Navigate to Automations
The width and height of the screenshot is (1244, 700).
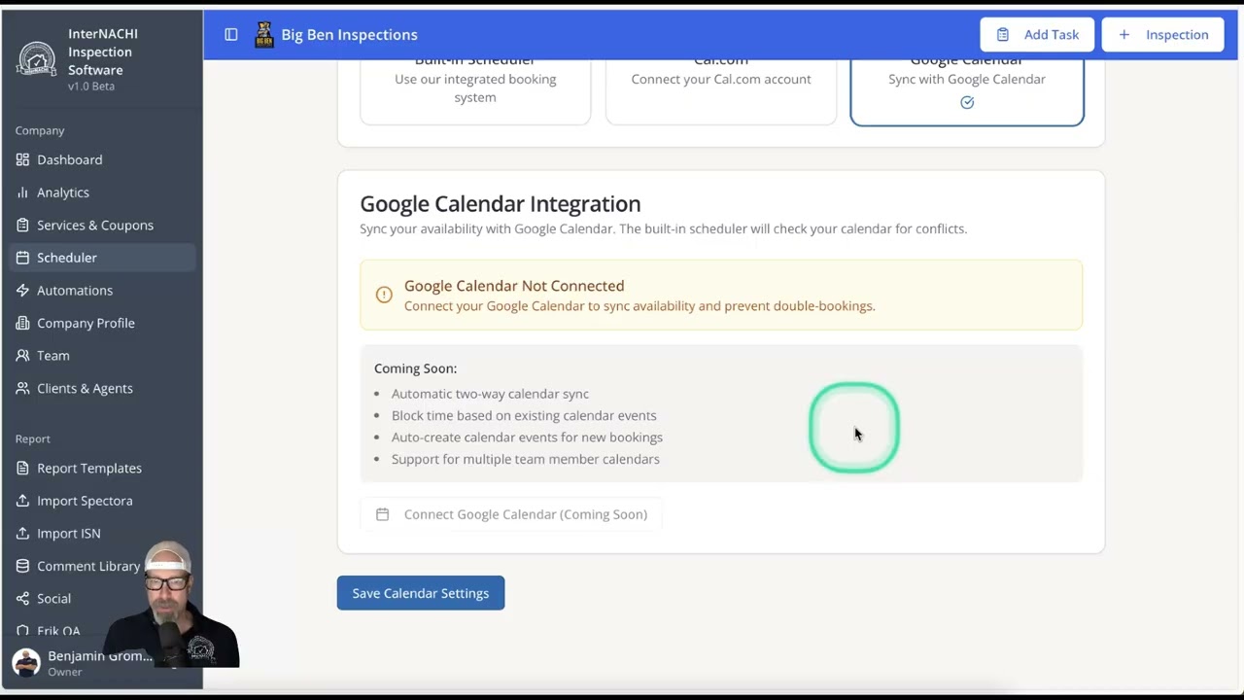[102, 291]
